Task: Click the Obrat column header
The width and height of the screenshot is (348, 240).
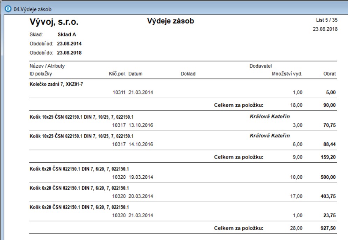Action: 329,74
